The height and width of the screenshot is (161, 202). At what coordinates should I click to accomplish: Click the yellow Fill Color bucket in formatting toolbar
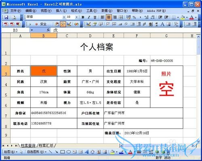tap(183, 17)
